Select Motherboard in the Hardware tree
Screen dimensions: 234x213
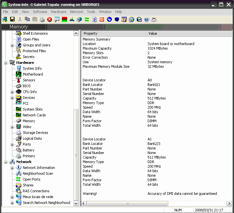[x=33, y=74]
